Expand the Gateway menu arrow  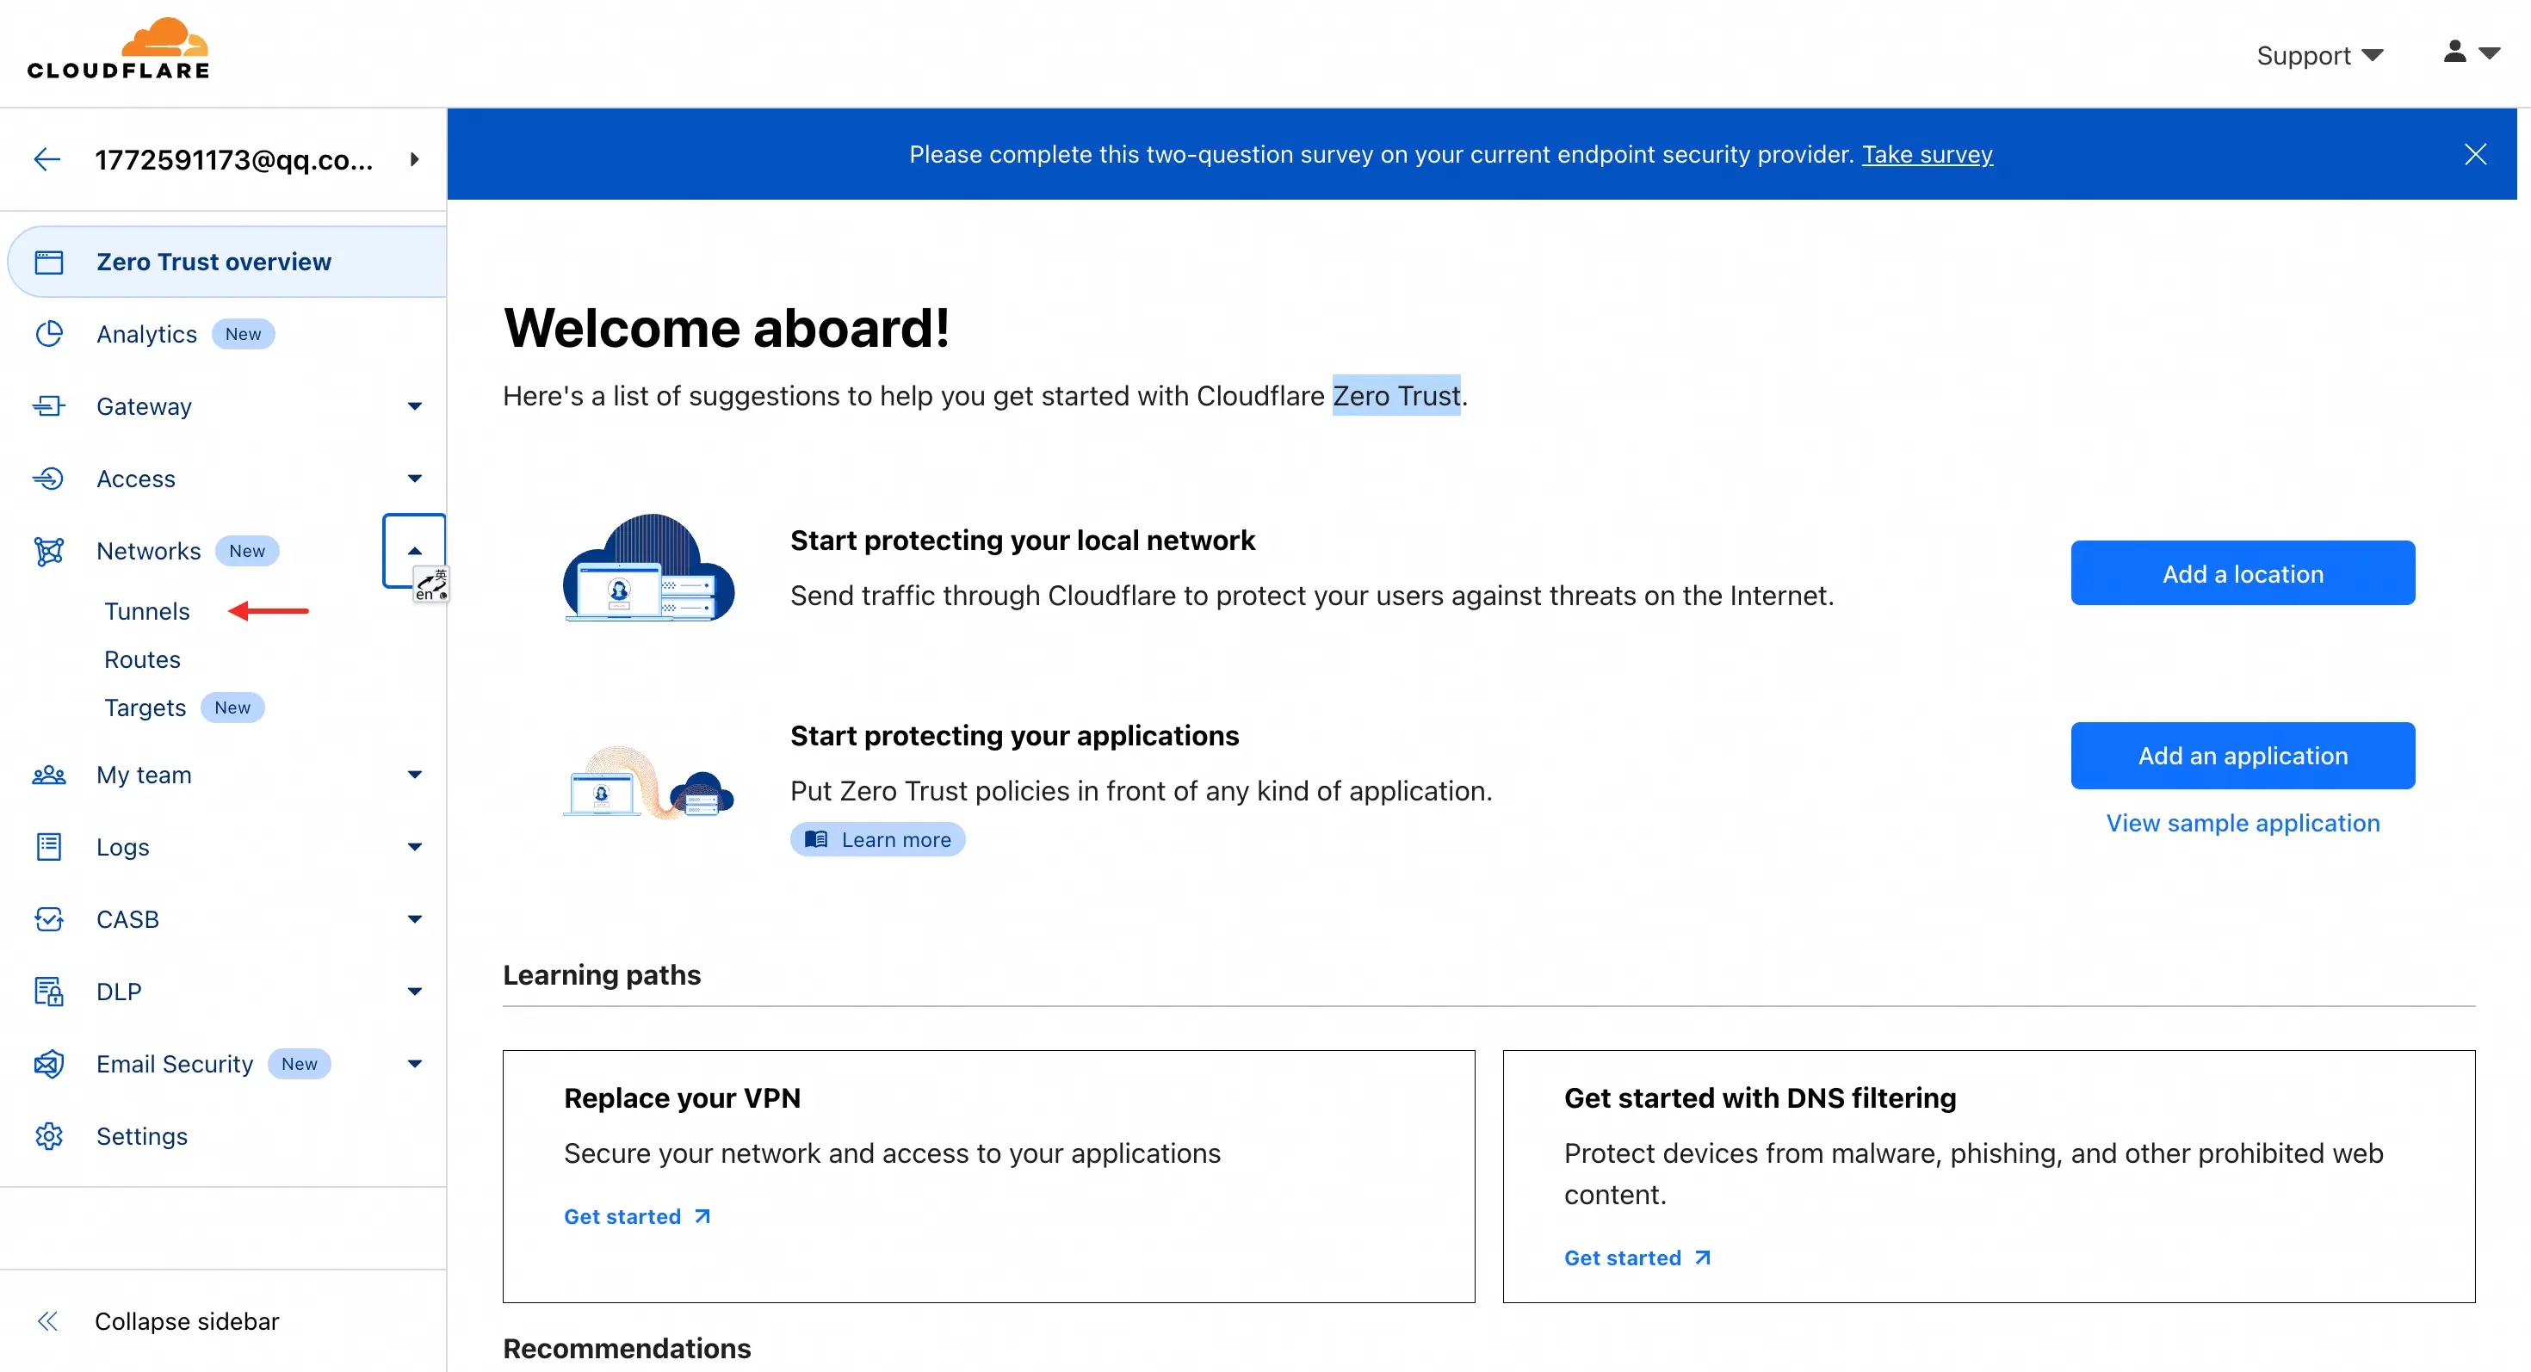415,406
